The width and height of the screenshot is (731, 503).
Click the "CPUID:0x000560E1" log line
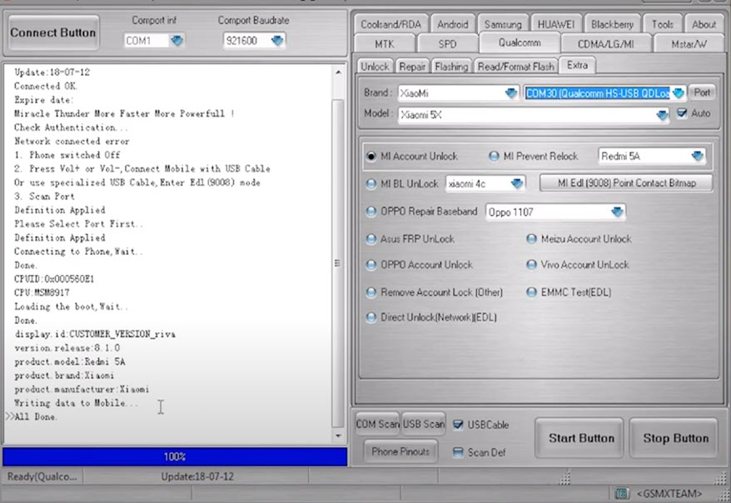54,279
